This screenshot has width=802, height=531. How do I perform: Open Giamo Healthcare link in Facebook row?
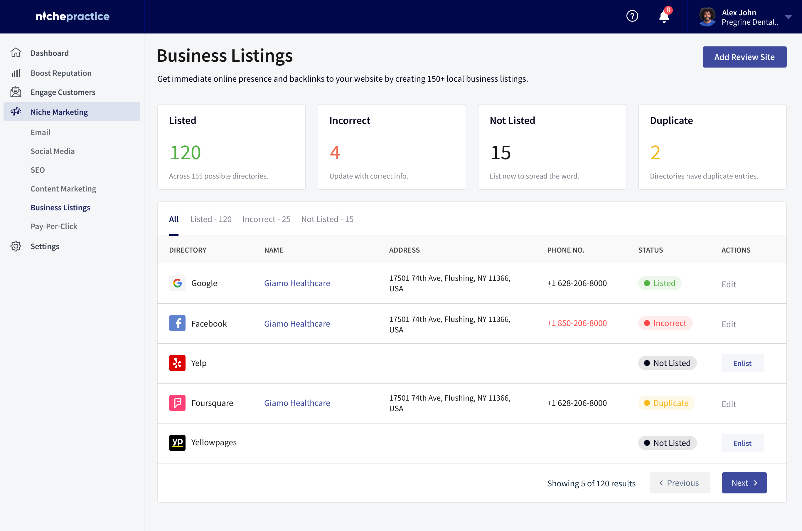297,323
